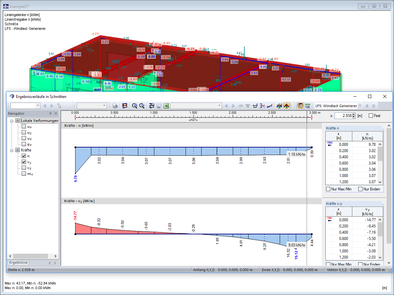This screenshot has height=295, width=394.
Task: Click the right vertical scrollbar of the results panel
Action: pyautogui.click(x=389, y=193)
